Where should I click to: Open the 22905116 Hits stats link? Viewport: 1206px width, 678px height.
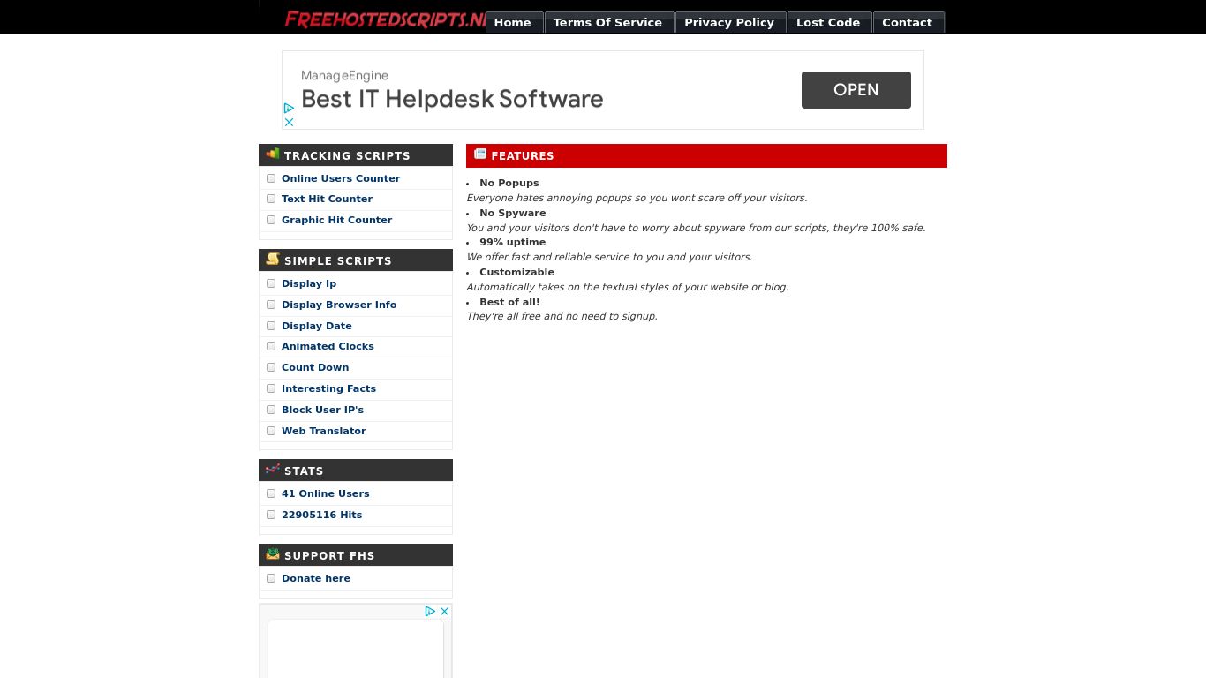[321, 515]
